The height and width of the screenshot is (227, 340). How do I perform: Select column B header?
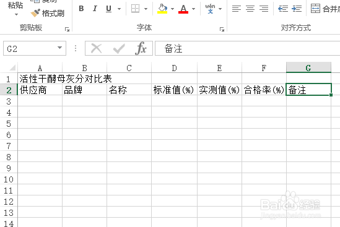click(x=85, y=68)
